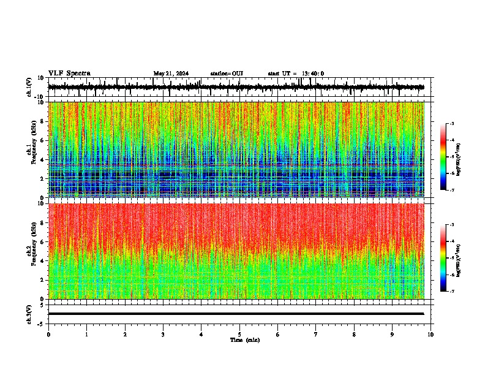
Task: Select the ch.2 spectrogram color bar
Action: [443, 258]
